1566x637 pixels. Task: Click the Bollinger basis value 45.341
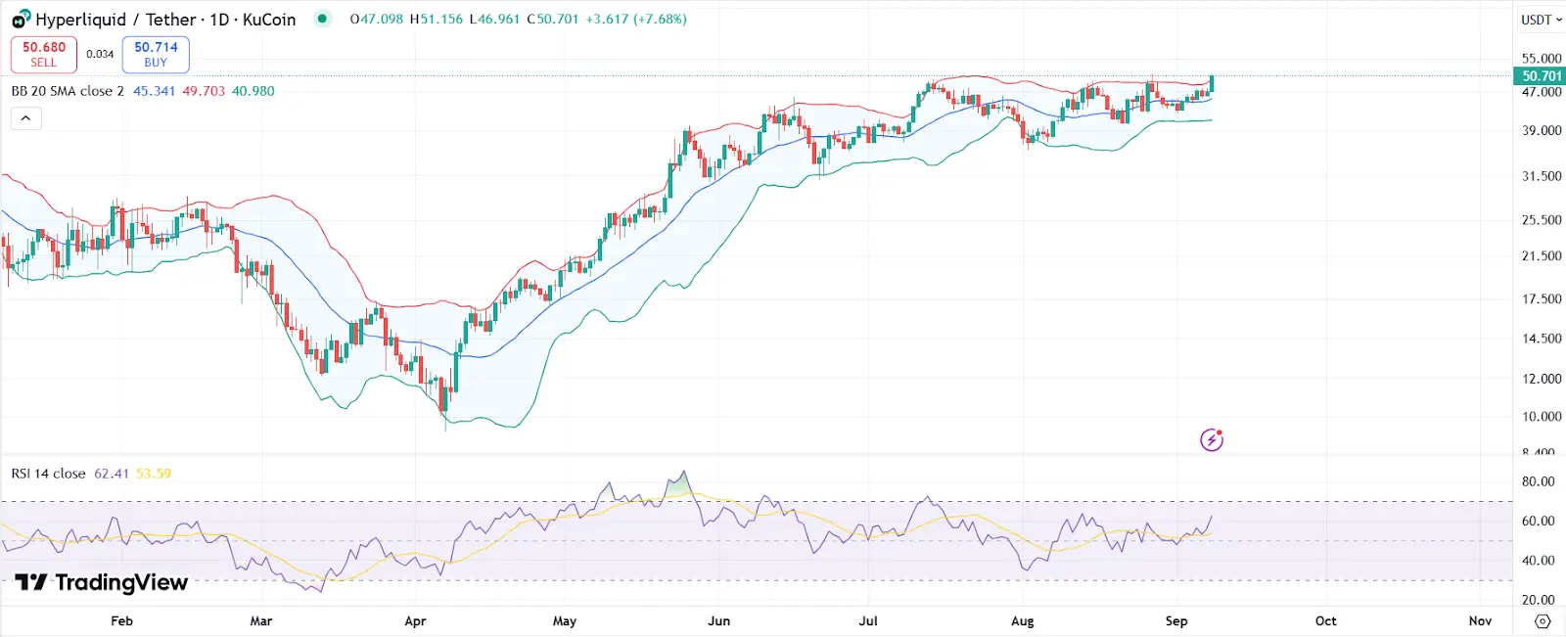(x=154, y=91)
